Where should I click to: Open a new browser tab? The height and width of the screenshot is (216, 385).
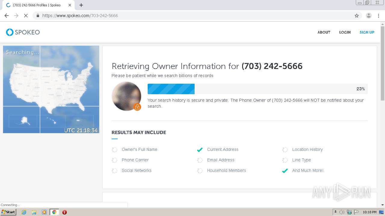[81, 5]
